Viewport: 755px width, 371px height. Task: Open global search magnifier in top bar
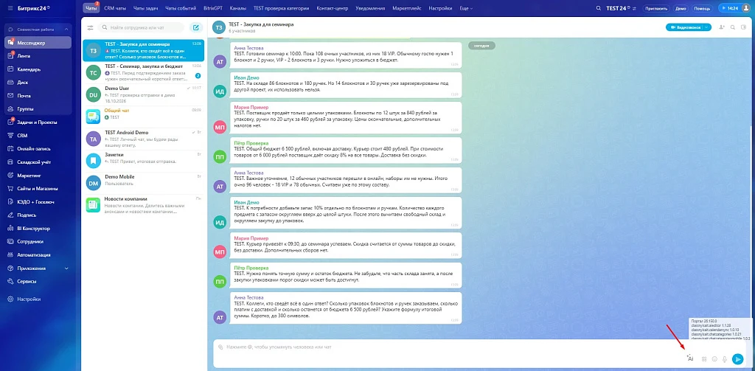click(x=599, y=8)
